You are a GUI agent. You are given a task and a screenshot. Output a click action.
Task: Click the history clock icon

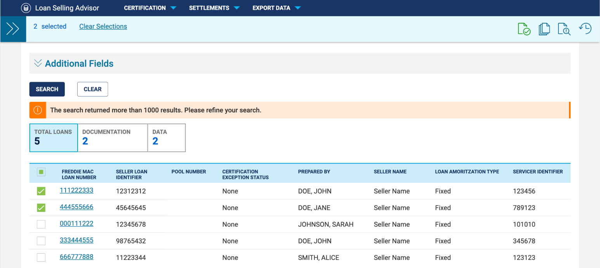click(585, 29)
